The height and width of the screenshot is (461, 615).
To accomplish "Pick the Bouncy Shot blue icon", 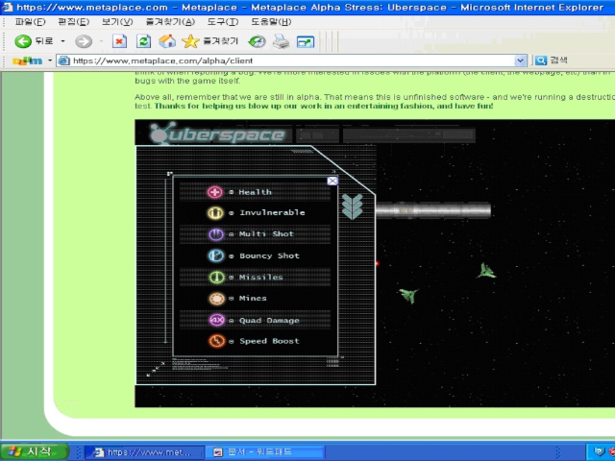I will coord(215,255).
